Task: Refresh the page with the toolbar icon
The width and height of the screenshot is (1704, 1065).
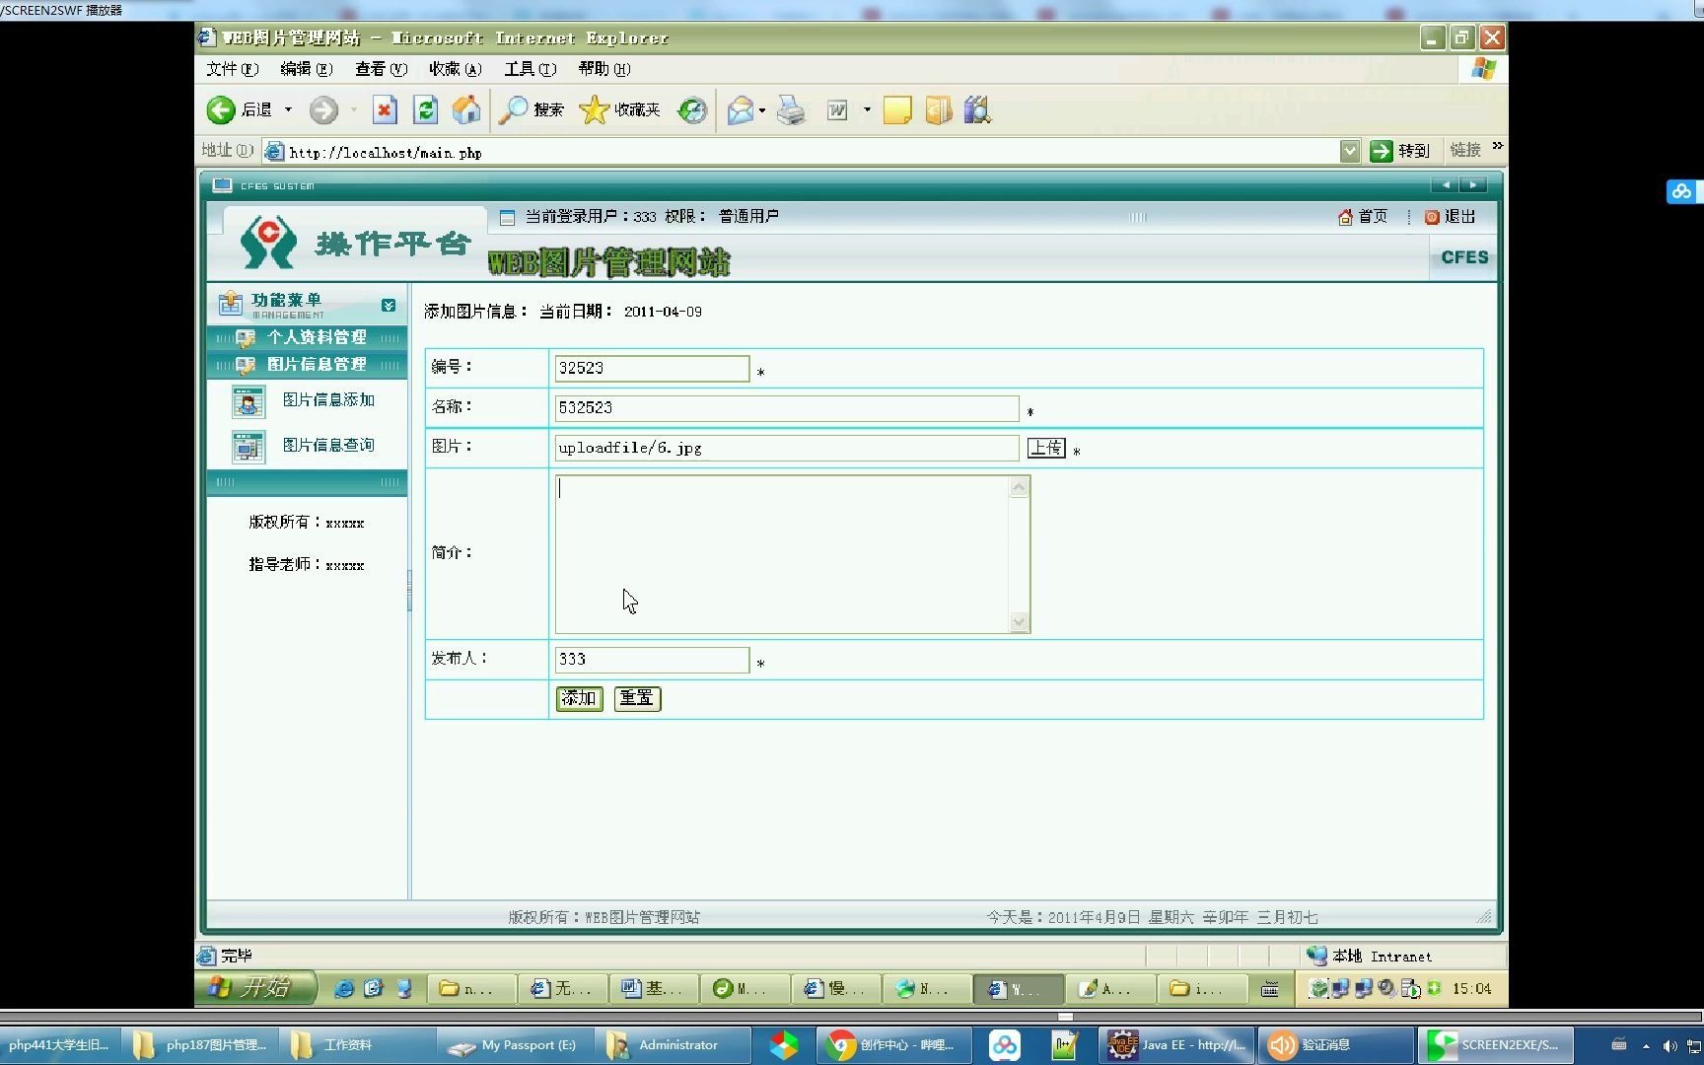Action: (x=425, y=109)
